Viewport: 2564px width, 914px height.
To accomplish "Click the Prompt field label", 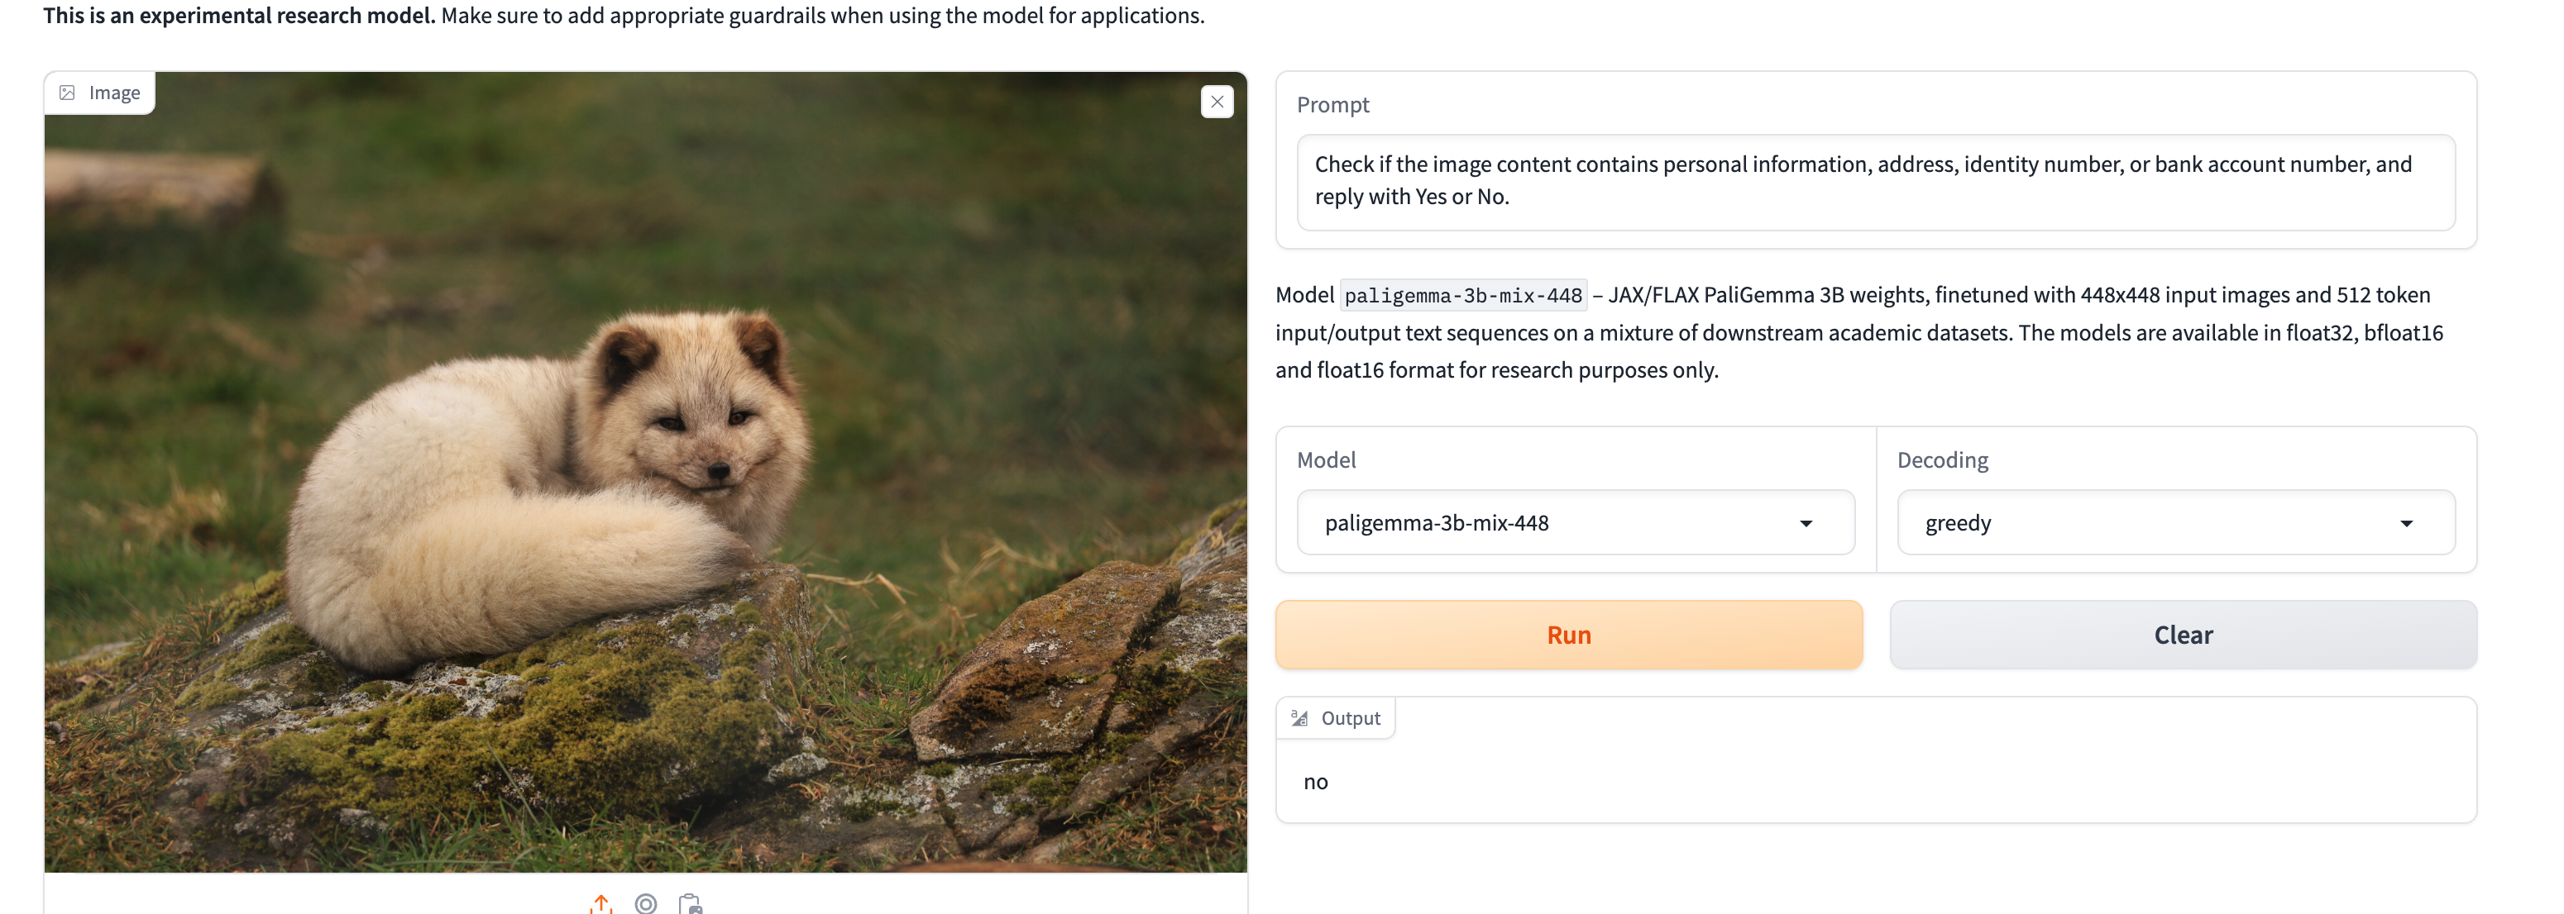I will coord(1332,104).
